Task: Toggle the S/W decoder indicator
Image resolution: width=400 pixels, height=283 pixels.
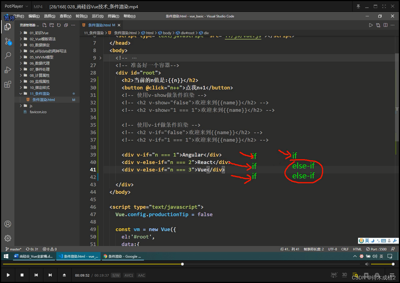Action: [116, 275]
